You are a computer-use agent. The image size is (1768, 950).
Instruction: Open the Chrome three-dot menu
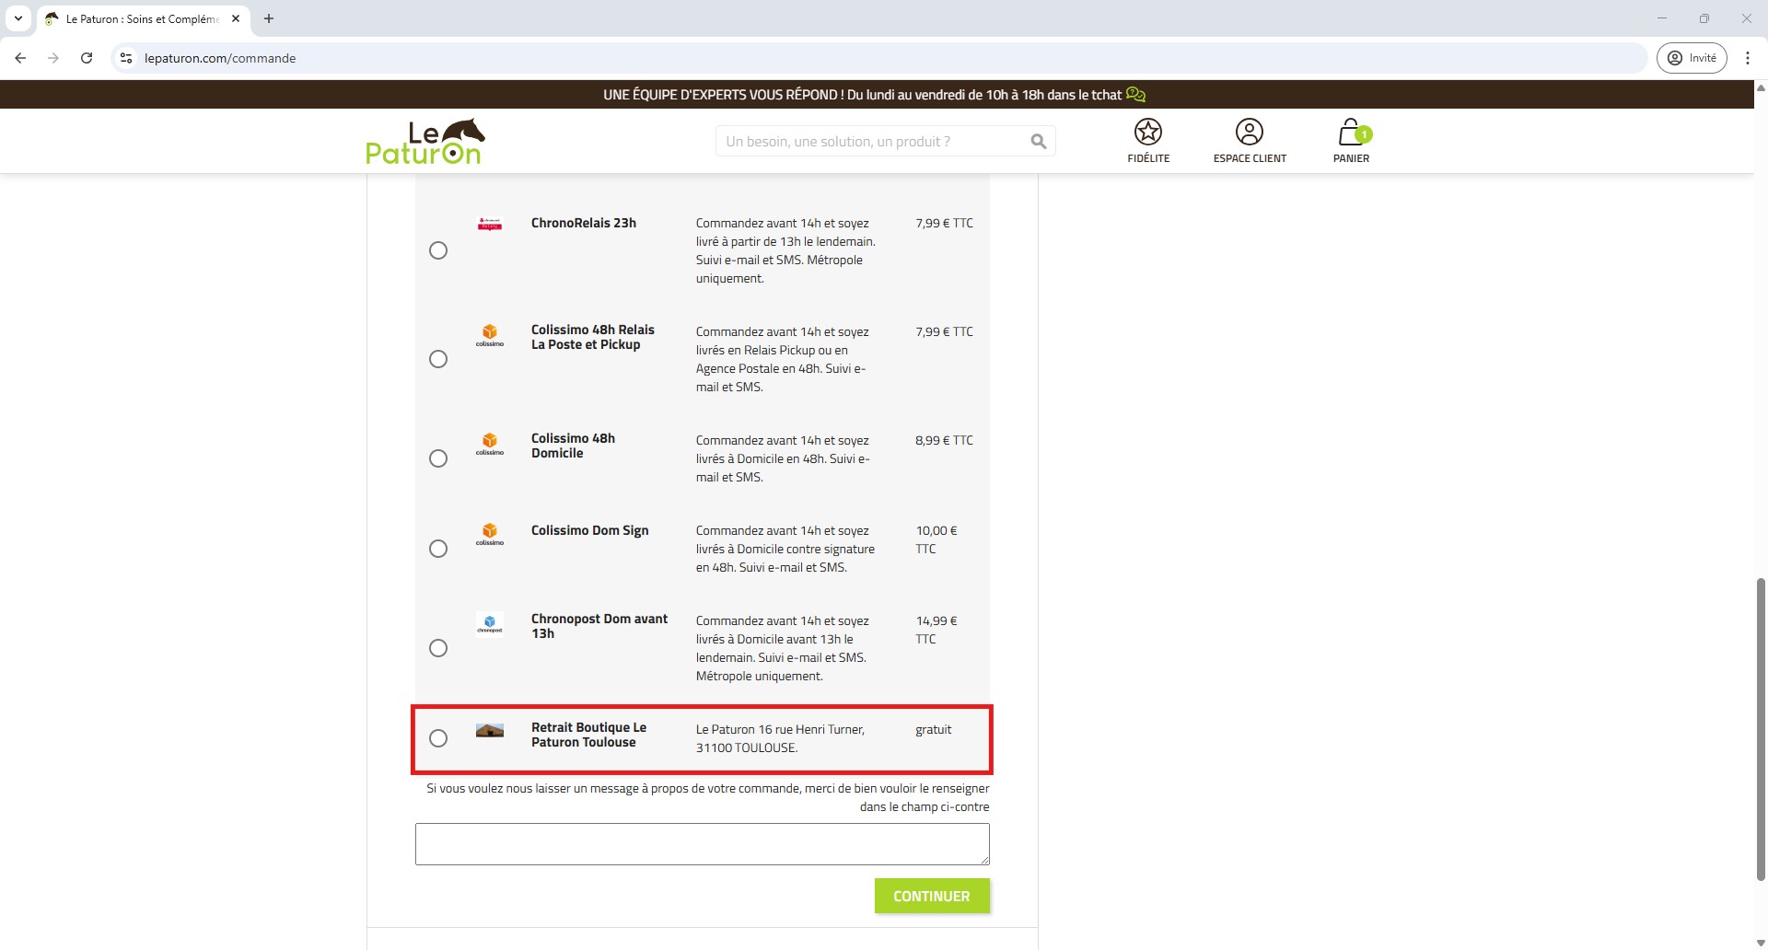[x=1747, y=58]
